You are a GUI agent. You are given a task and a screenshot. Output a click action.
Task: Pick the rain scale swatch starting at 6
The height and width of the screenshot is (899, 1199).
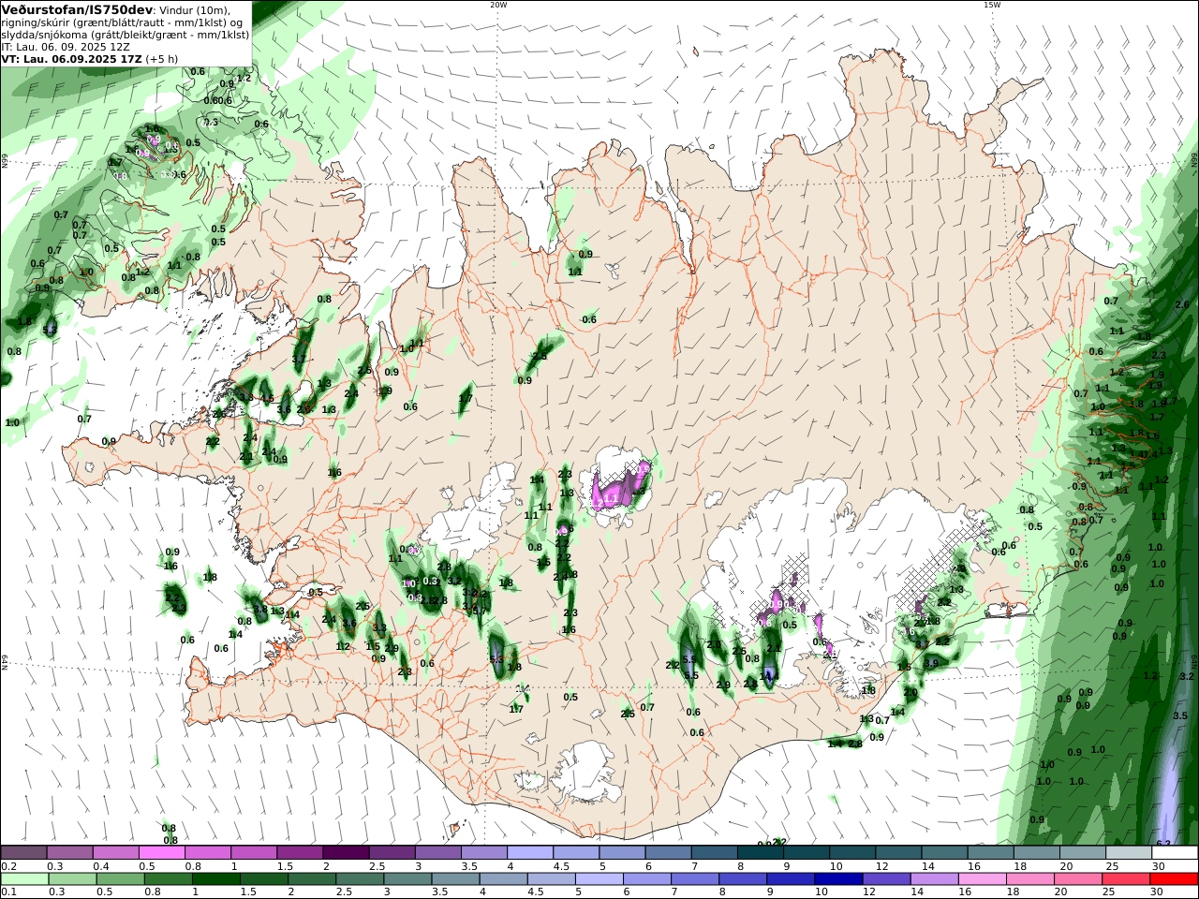coord(647,879)
